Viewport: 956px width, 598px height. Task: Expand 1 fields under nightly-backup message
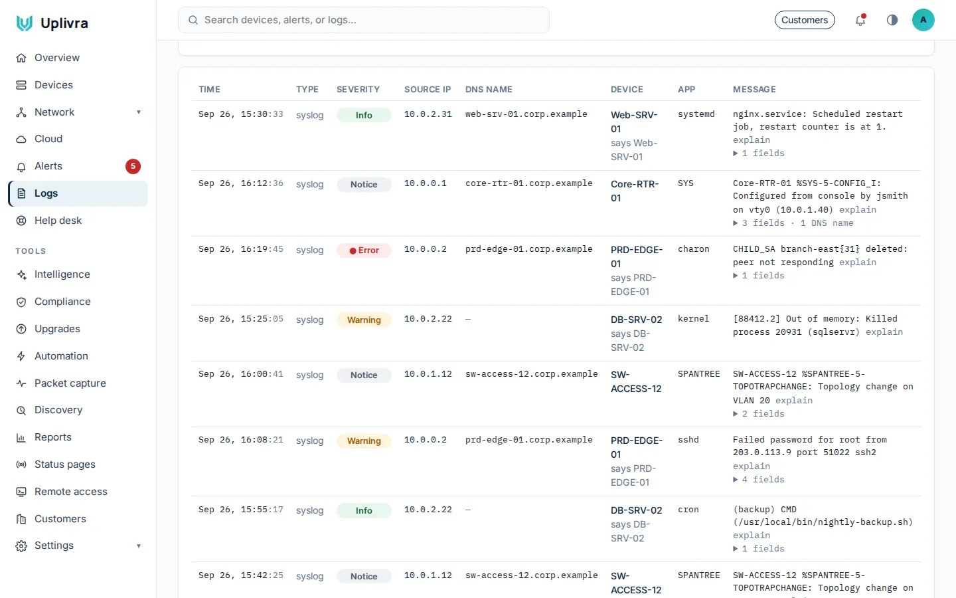(759, 549)
